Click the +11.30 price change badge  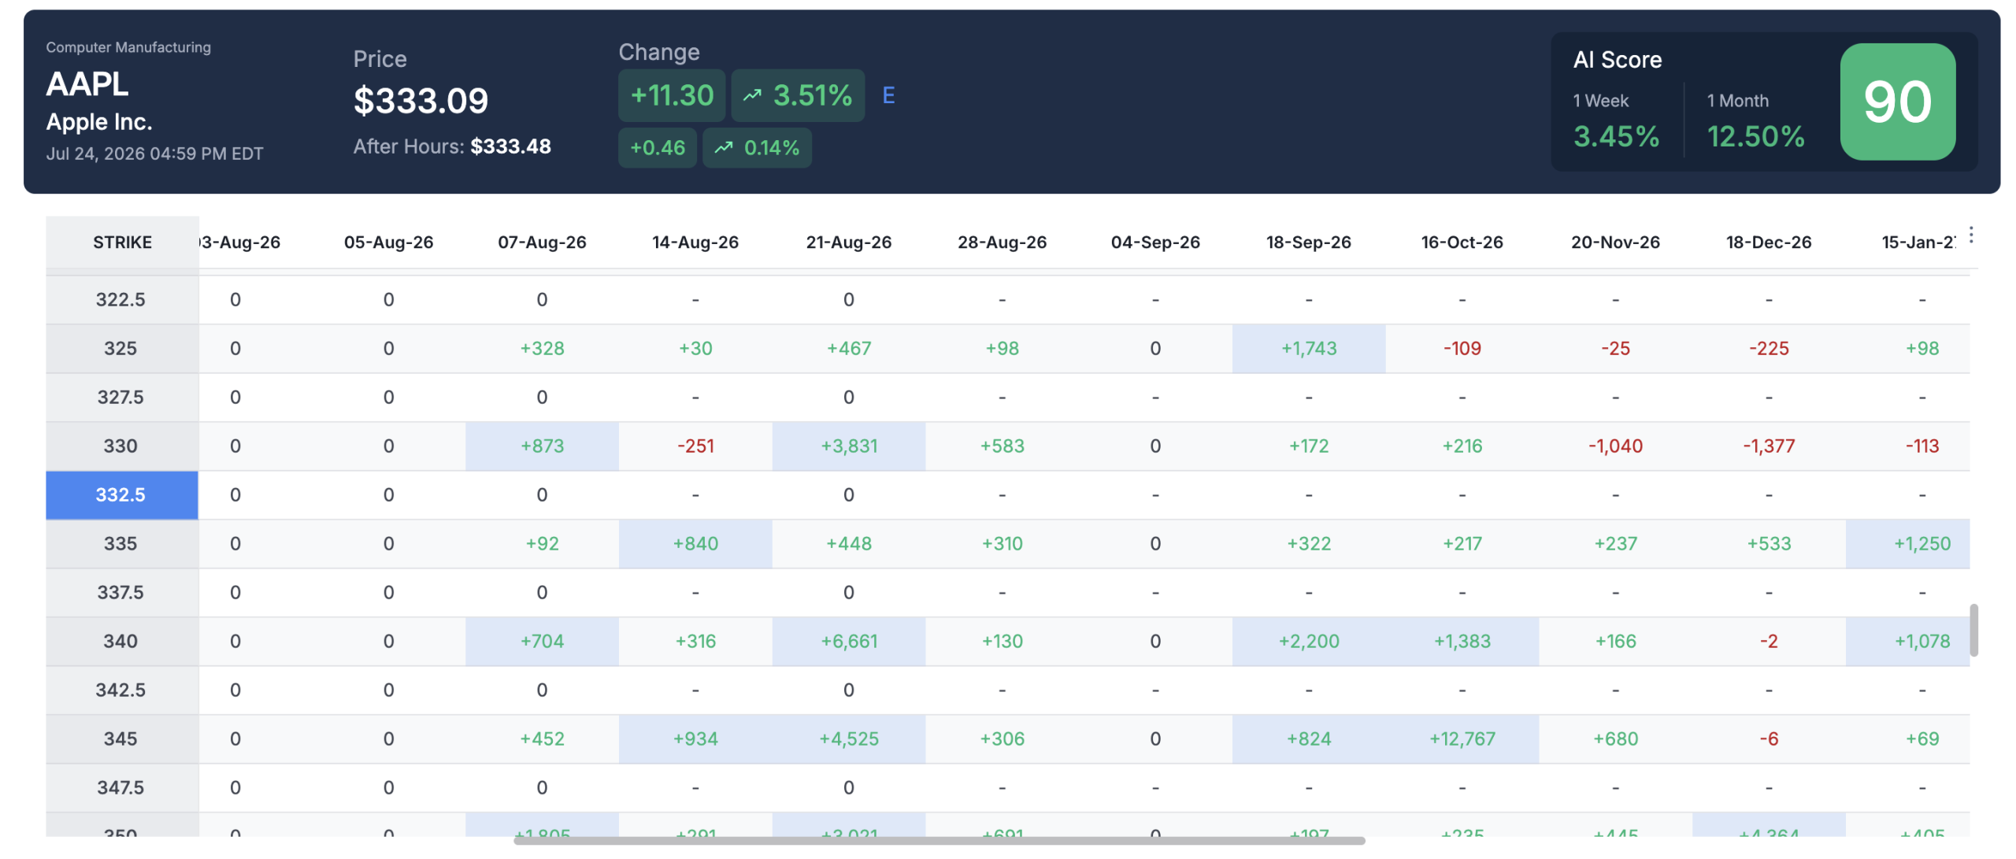click(672, 95)
